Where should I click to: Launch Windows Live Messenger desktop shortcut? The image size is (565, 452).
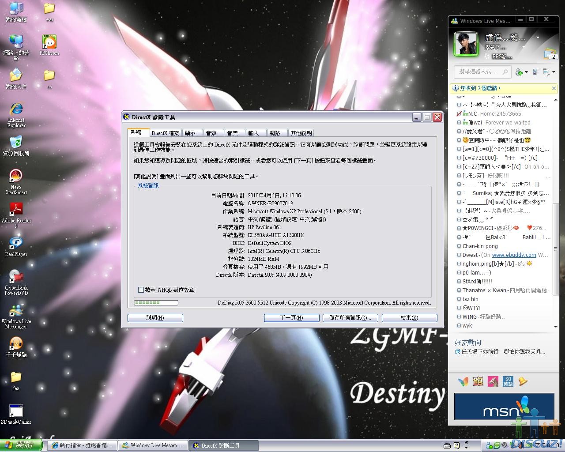pyautogui.click(x=16, y=316)
